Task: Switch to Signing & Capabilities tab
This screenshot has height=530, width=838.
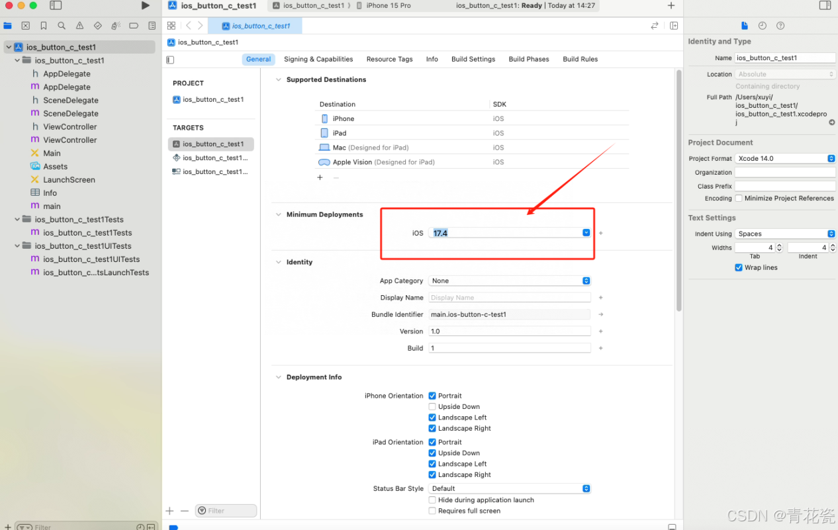Action: (x=318, y=59)
